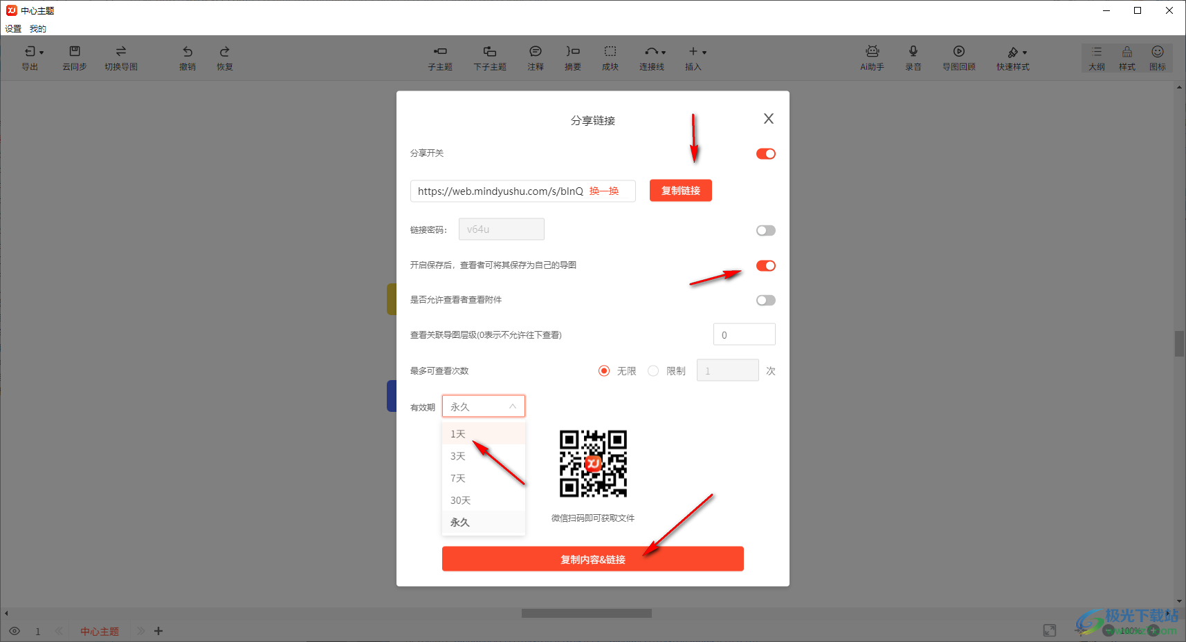The image size is (1186, 642).
Task: Click the 切换导图 switch map icon
Action: click(x=121, y=51)
